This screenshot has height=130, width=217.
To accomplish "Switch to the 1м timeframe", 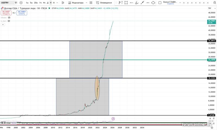I will 27,3.
